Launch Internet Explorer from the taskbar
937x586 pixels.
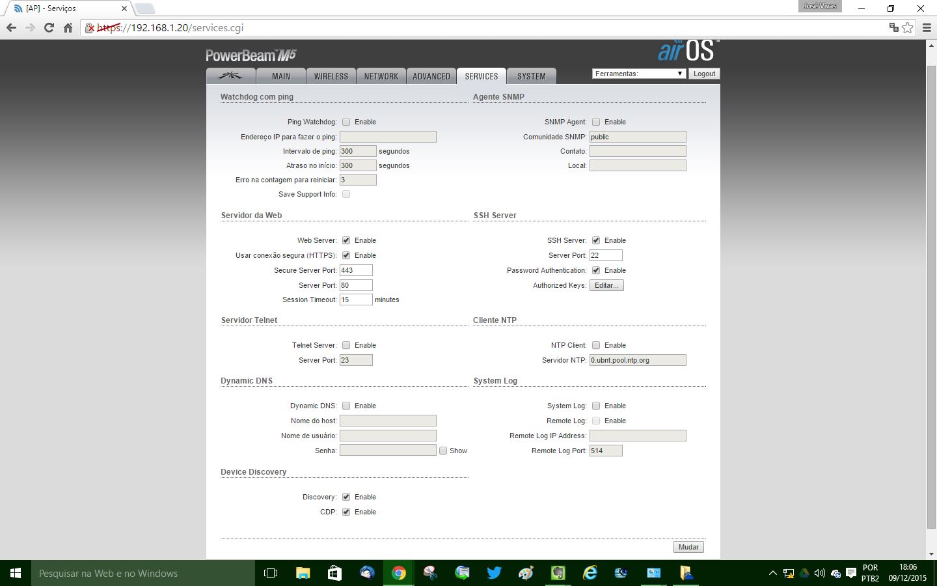[590, 573]
